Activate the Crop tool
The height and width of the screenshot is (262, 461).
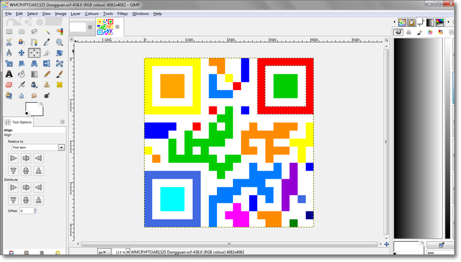[47, 53]
